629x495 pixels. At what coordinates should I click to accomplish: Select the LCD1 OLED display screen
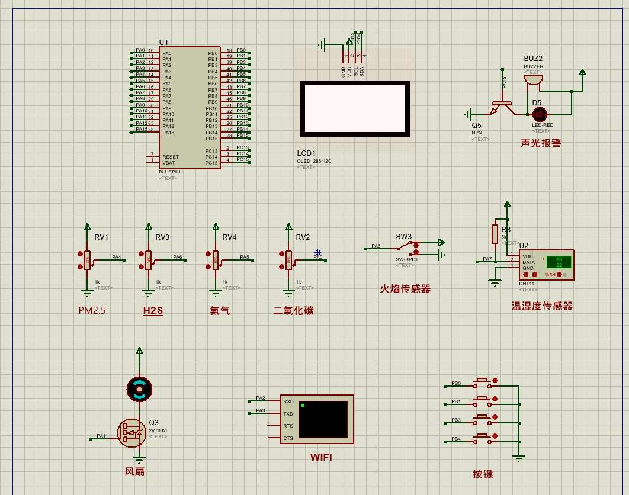click(355, 109)
